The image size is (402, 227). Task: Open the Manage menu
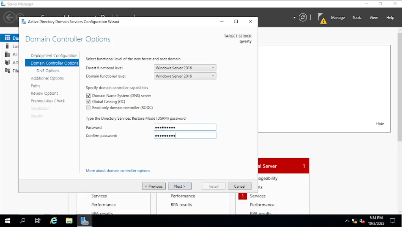[x=338, y=18]
